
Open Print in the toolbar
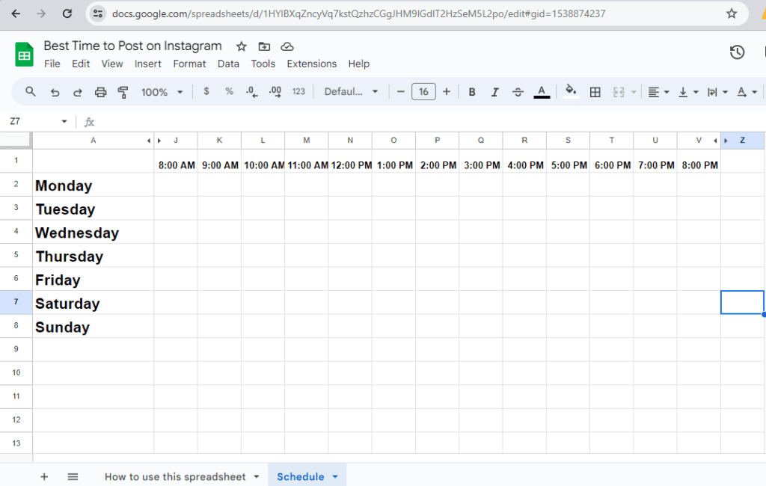[101, 91]
